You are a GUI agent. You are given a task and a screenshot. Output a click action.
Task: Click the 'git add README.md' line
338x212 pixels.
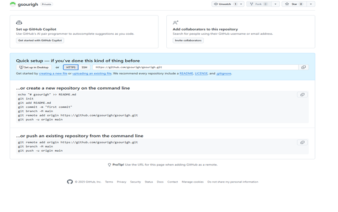click(34, 103)
